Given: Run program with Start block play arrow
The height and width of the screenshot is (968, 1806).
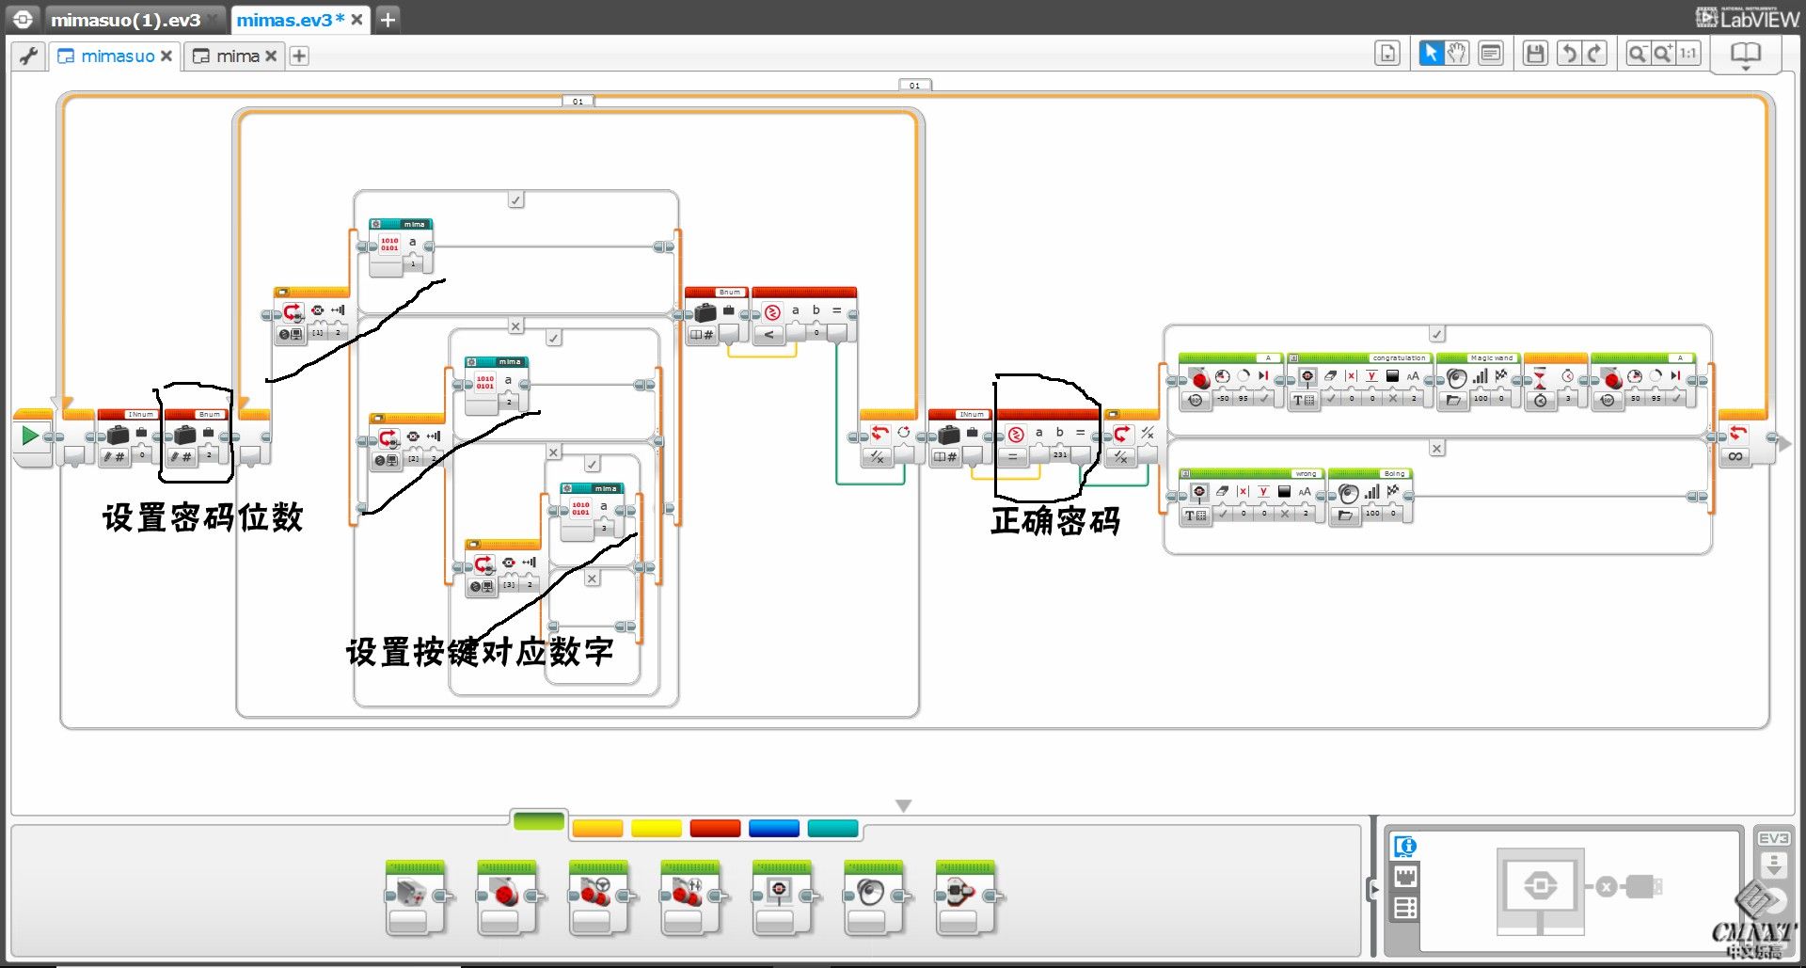Looking at the screenshot, I should pyautogui.click(x=30, y=436).
